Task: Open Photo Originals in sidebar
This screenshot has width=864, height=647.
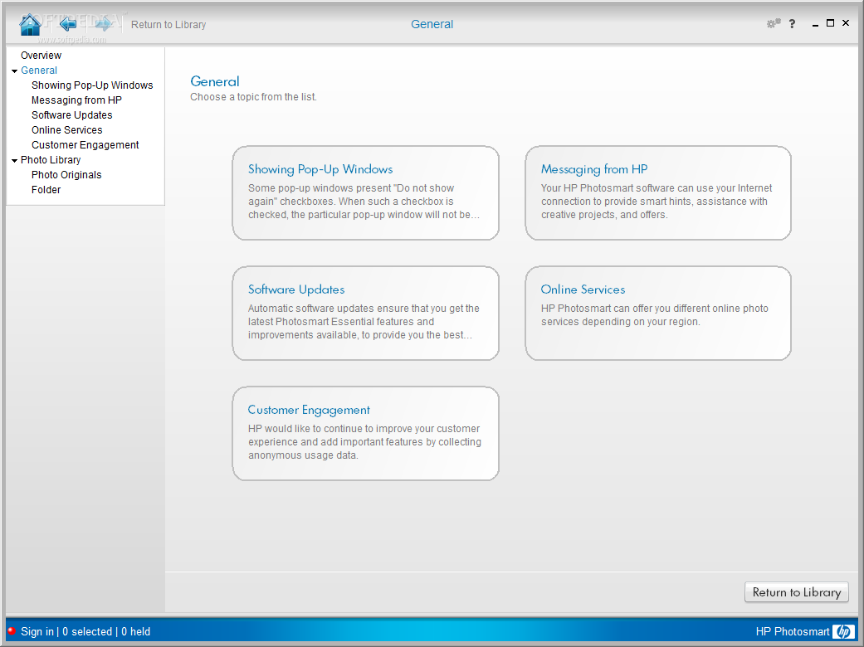Action: tap(66, 174)
